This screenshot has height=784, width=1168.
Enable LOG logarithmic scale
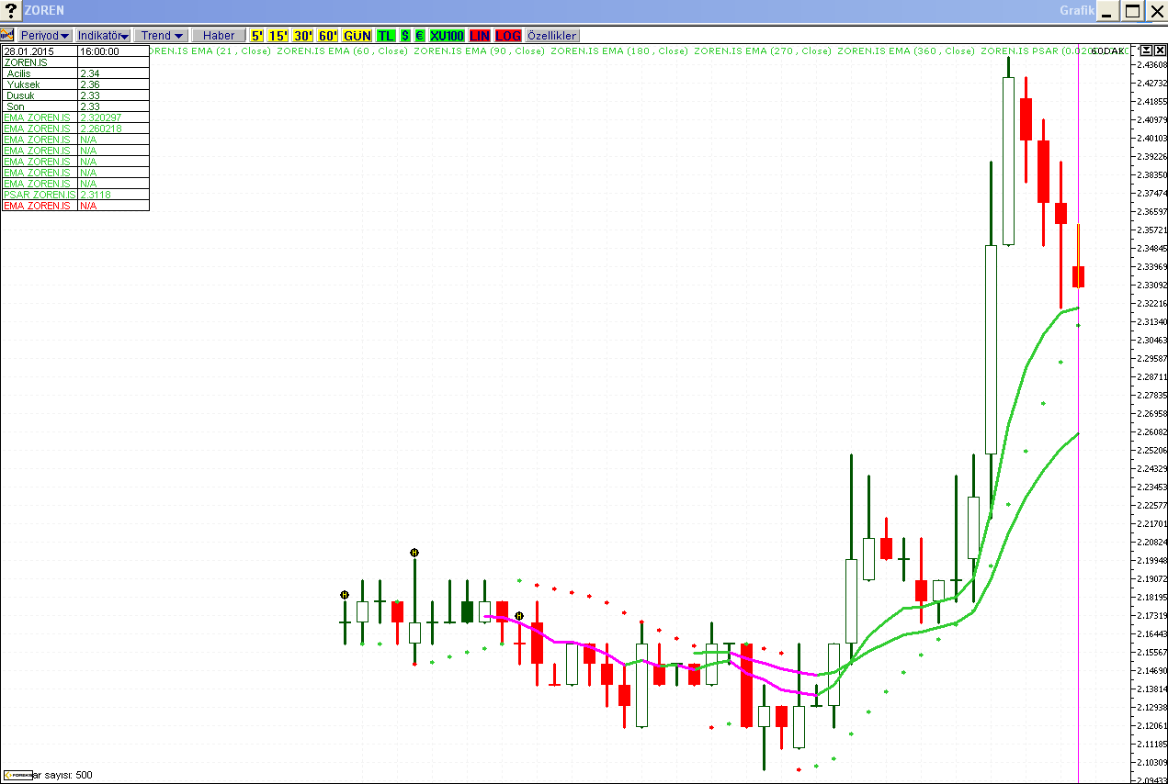[x=508, y=35]
